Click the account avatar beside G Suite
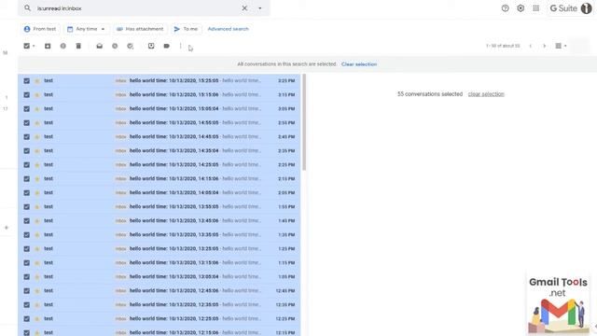This screenshot has height=336, width=597. pyautogui.click(x=587, y=8)
